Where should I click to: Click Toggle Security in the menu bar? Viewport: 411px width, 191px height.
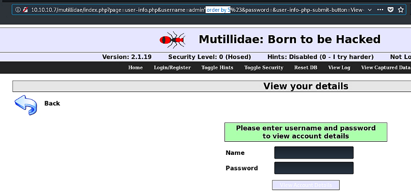264,68
